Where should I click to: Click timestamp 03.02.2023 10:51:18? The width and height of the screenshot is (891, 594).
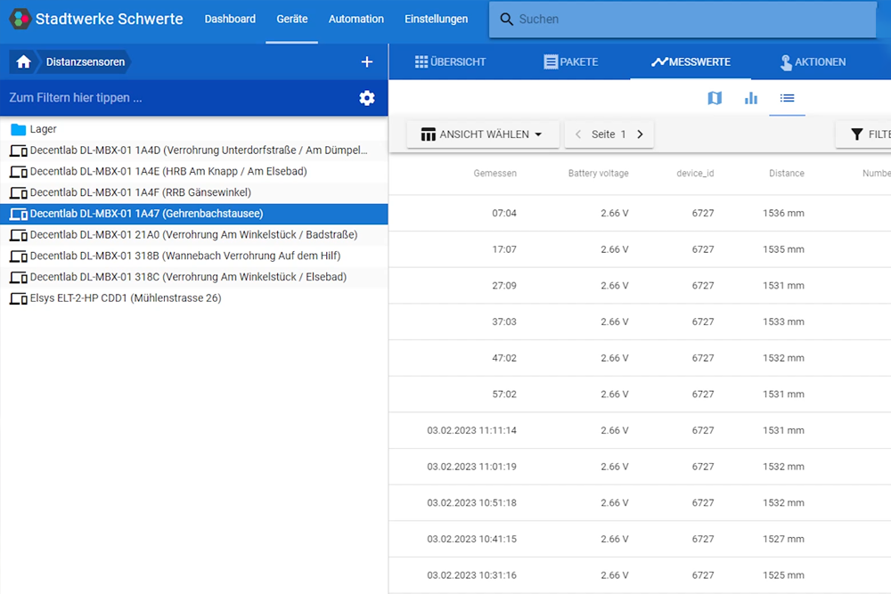[471, 503]
